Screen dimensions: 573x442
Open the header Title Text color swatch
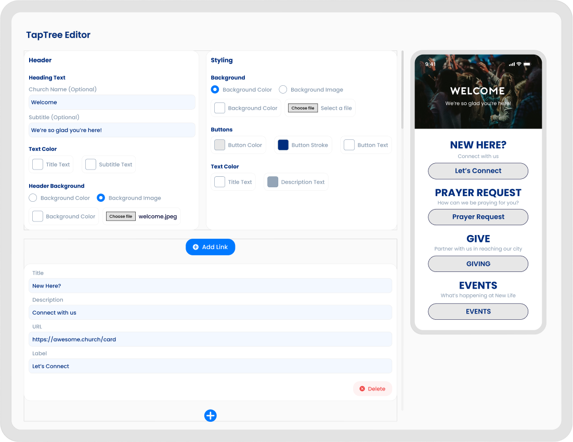(37, 164)
